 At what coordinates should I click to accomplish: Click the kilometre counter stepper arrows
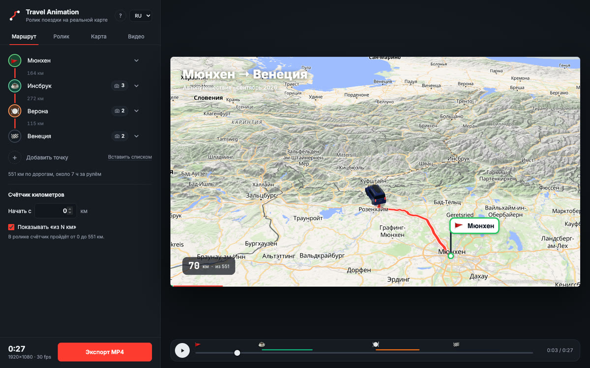click(70, 211)
